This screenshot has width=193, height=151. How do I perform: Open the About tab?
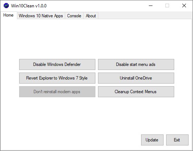tap(91, 16)
